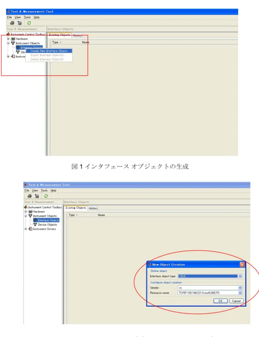Open the Help menu in the lower window

pyautogui.click(x=54, y=191)
